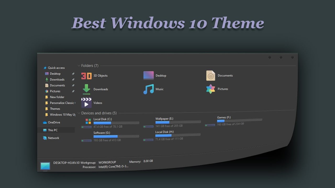This screenshot has width=335, height=188.
Task: Open the Pictures flower folder icon
Action: click(x=210, y=89)
